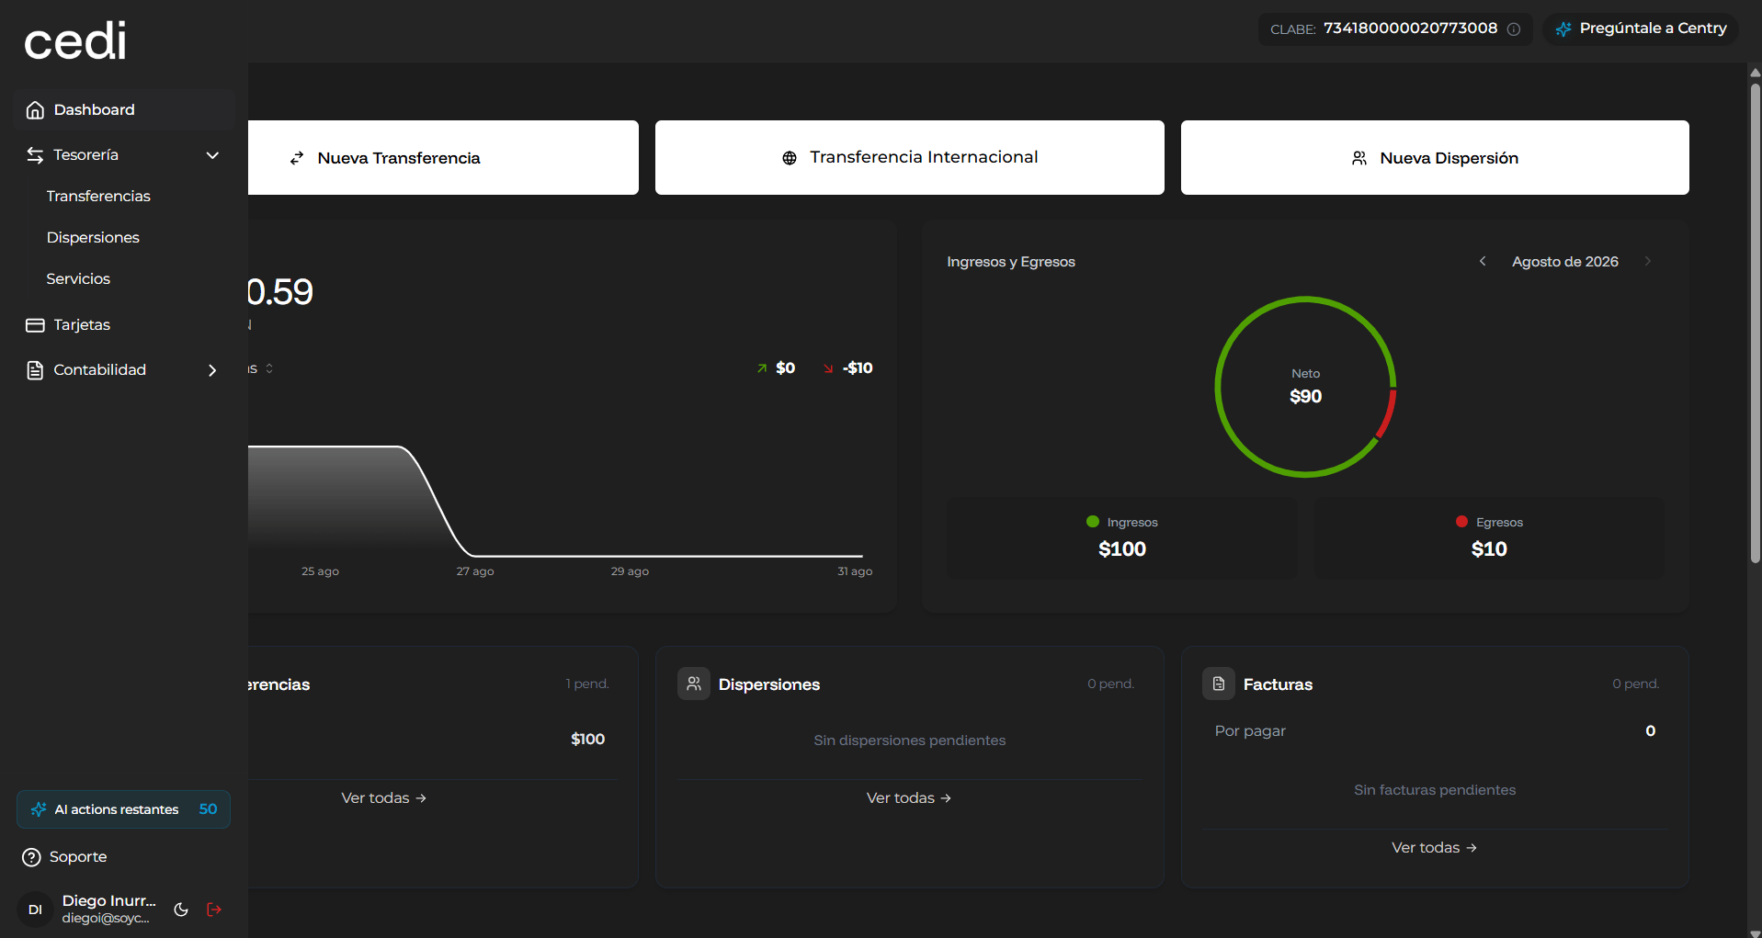The height and width of the screenshot is (938, 1762).
Task: Expand the Contabilidad section chevron
Action: pyautogui.click(x=212, y=370)
